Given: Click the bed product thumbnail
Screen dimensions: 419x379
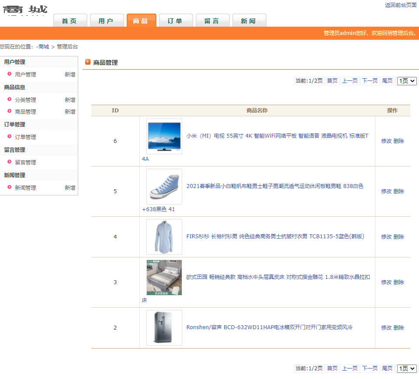Looking at the screenshot, I should click(164, 278).
